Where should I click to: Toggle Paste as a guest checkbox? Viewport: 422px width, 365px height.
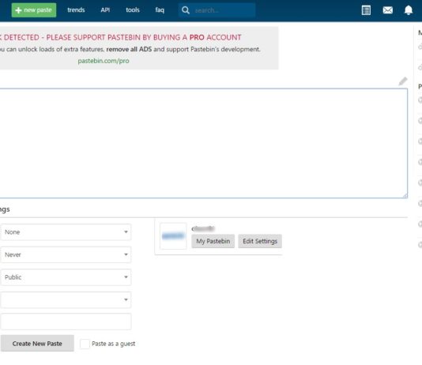(x=85, y=344)
